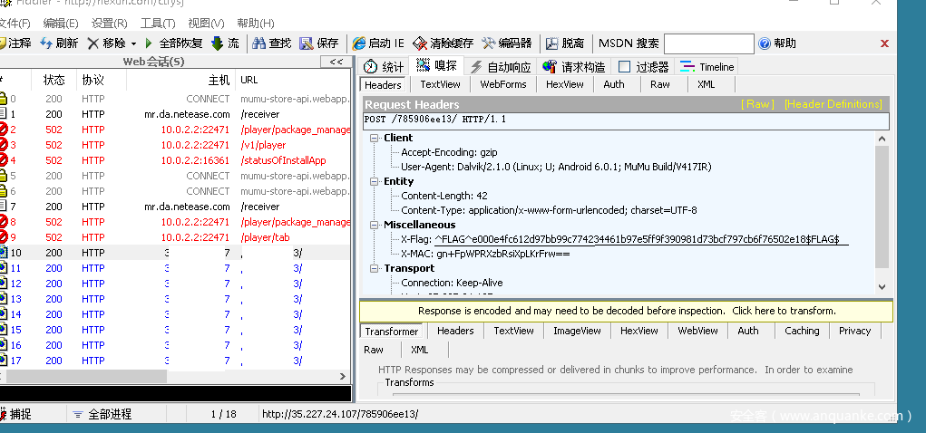
Task: Collapse the Miscellaneous header group
Action: pos(375,225)
